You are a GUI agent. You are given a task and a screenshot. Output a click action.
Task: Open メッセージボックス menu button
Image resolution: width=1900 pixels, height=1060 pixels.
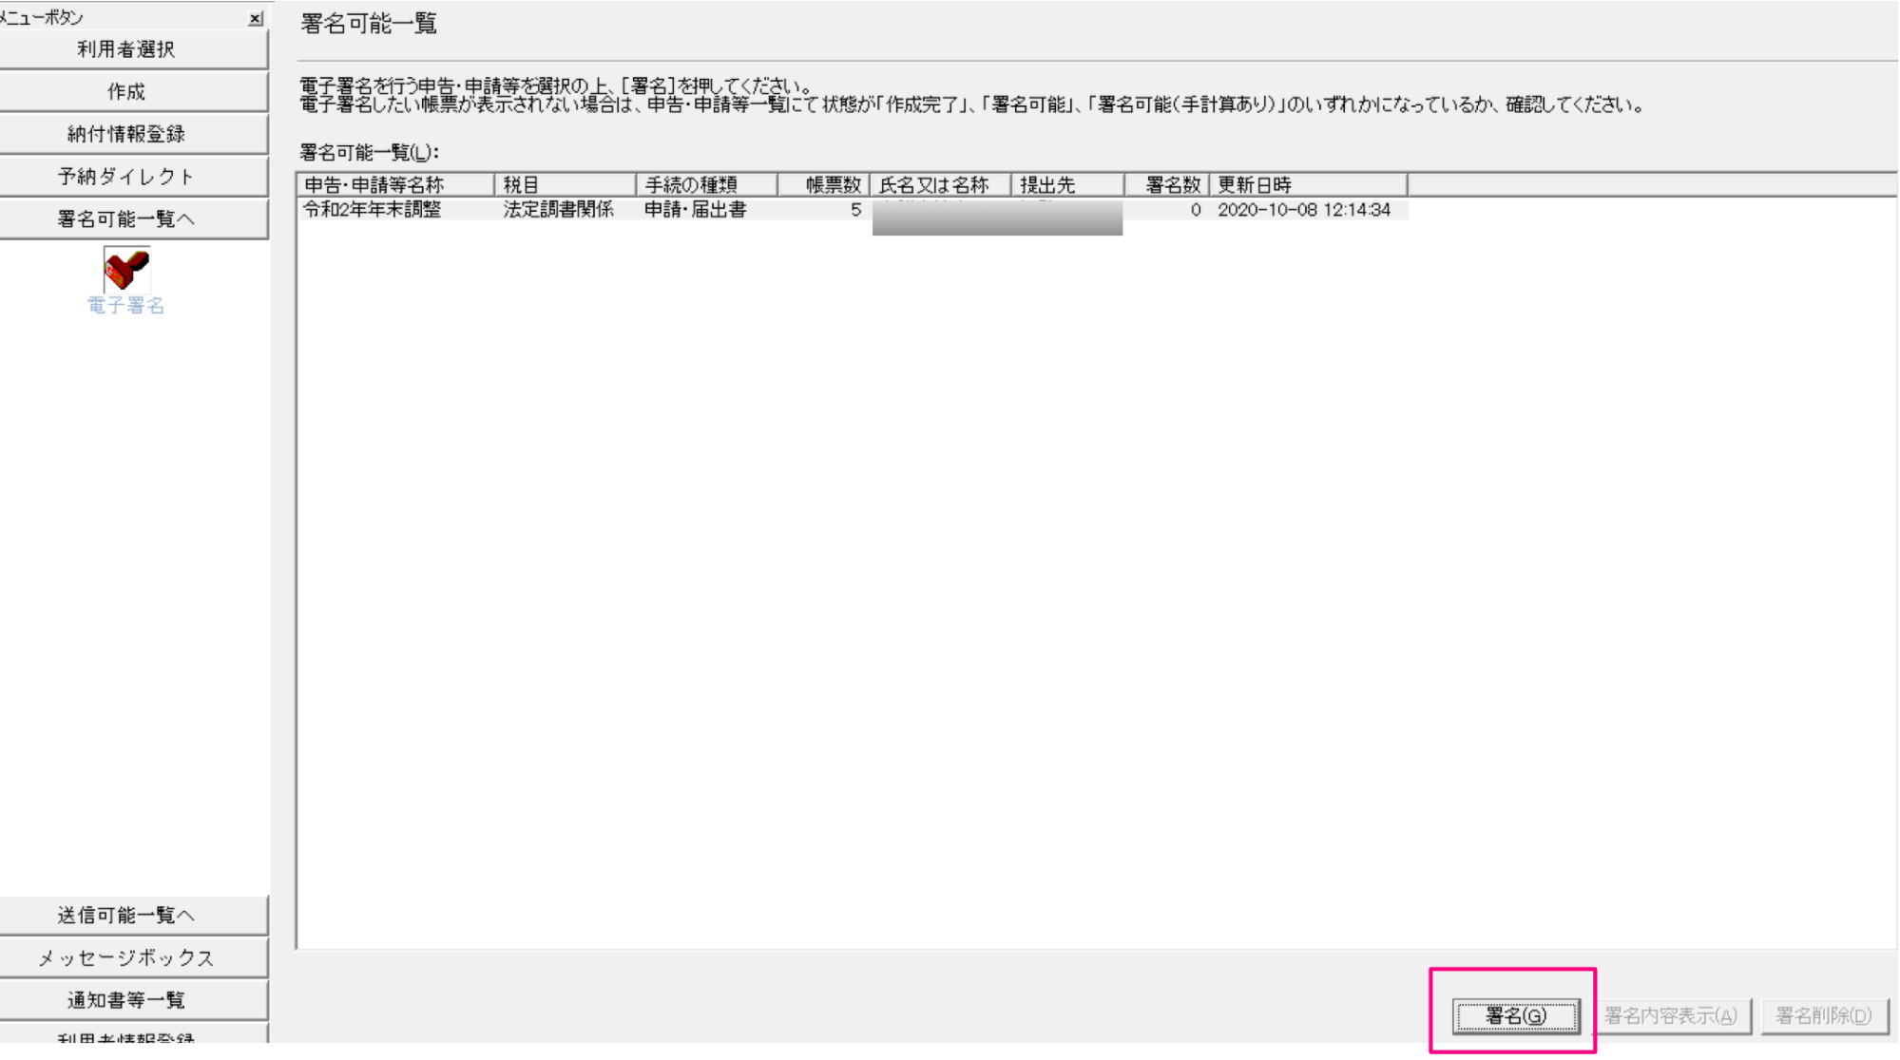click(134, 957)
